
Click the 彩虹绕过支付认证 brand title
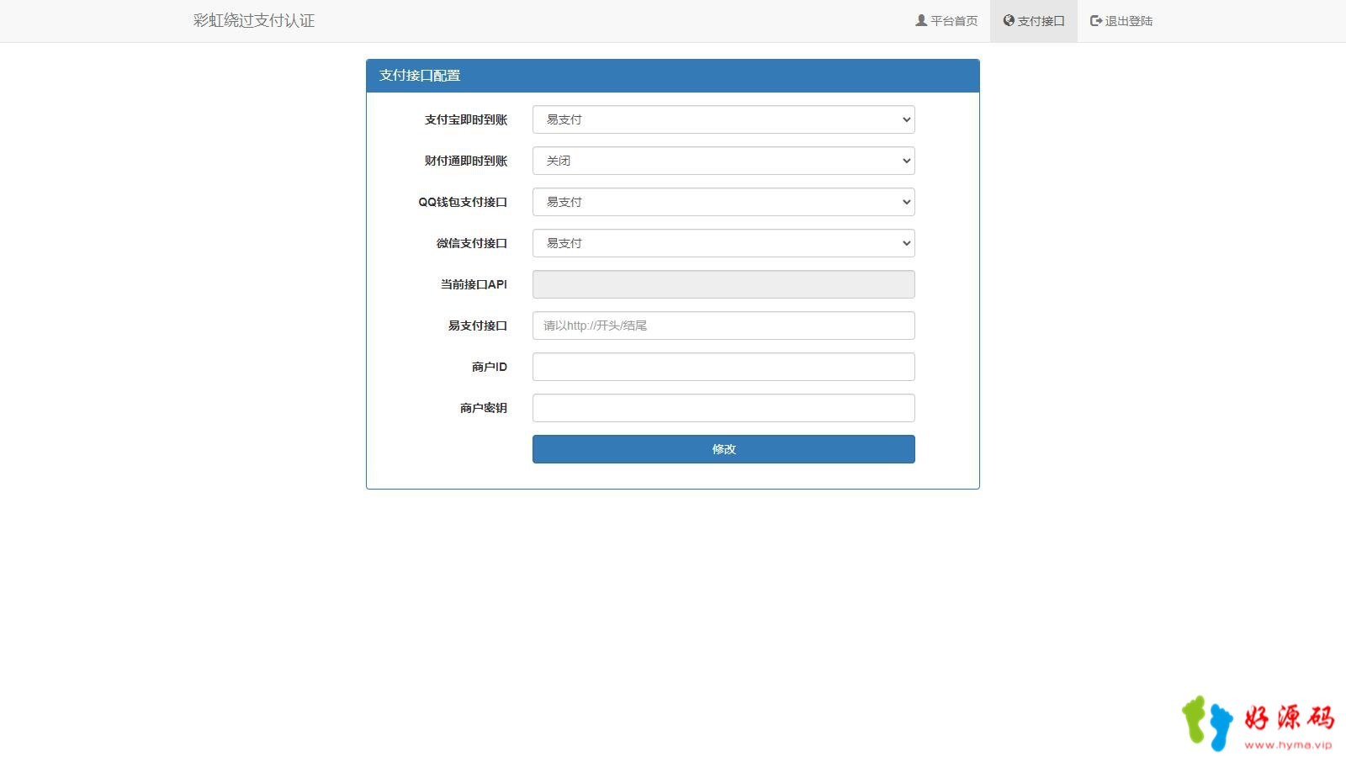pyautogui.click(x=254, y=20)
